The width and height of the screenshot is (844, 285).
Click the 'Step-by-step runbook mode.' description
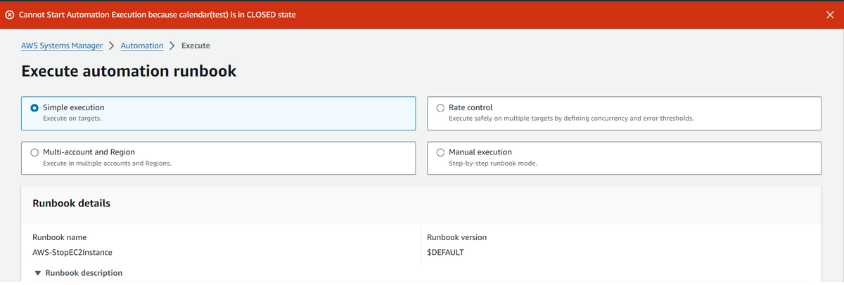(493, 163)
